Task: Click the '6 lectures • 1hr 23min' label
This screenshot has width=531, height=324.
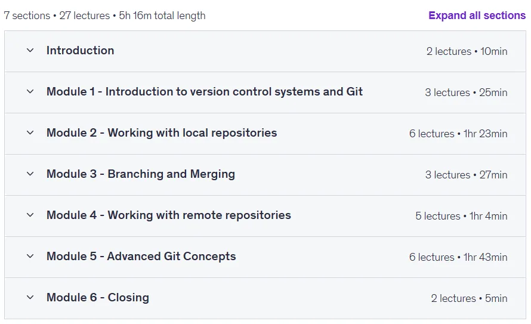Action: point(458,134)
